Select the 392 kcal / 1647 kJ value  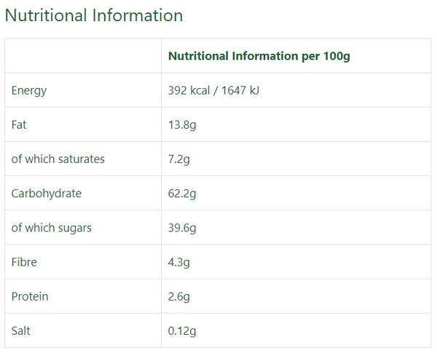213,90
